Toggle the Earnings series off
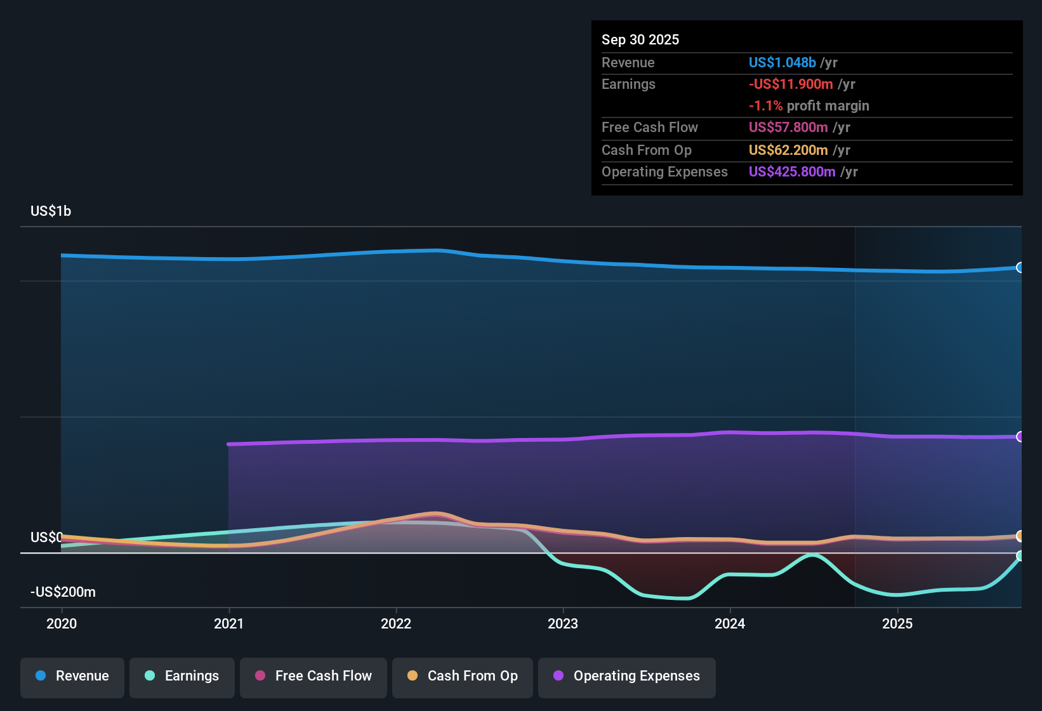This screenshot has width=1042, height=711. click(x=181, y=676)
